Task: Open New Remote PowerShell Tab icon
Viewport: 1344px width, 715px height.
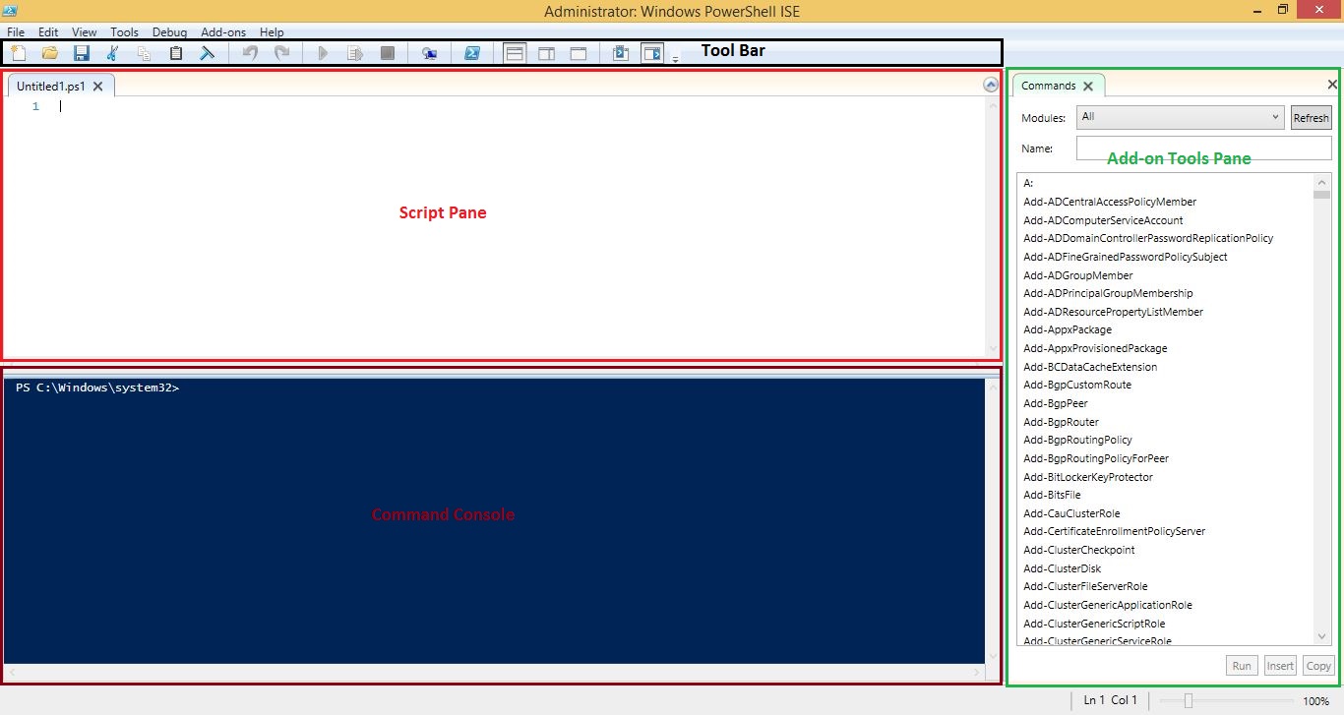Action: (x=430, y=53)
